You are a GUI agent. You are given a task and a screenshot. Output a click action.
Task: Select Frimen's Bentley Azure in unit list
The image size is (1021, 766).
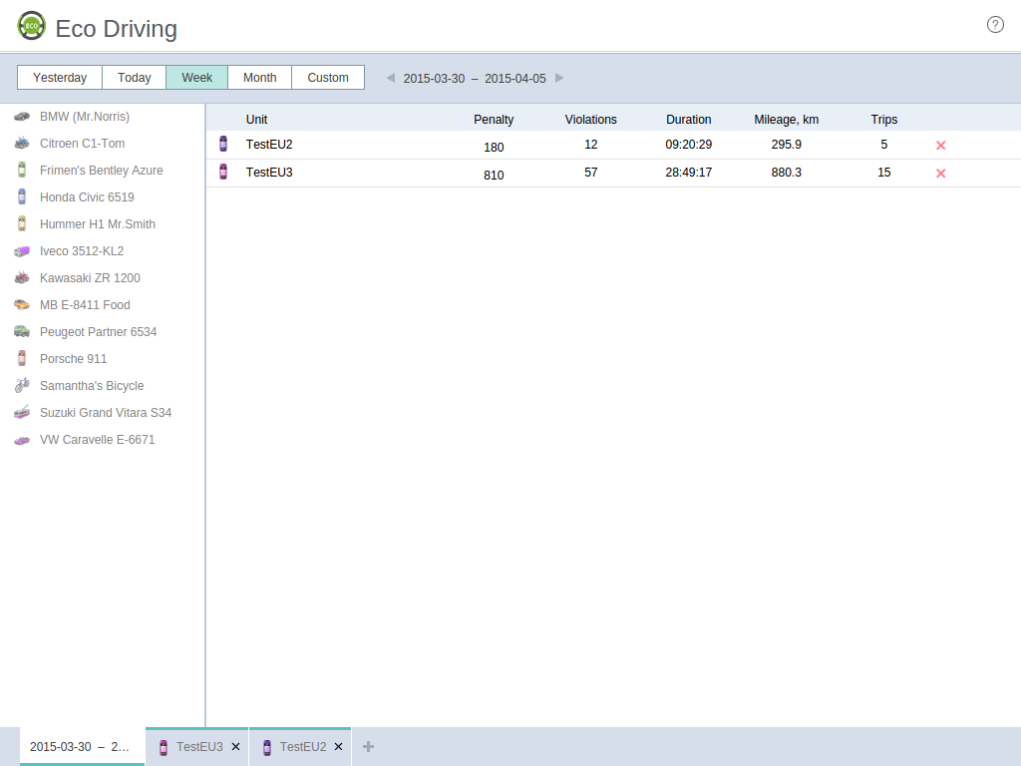(102, 170)
